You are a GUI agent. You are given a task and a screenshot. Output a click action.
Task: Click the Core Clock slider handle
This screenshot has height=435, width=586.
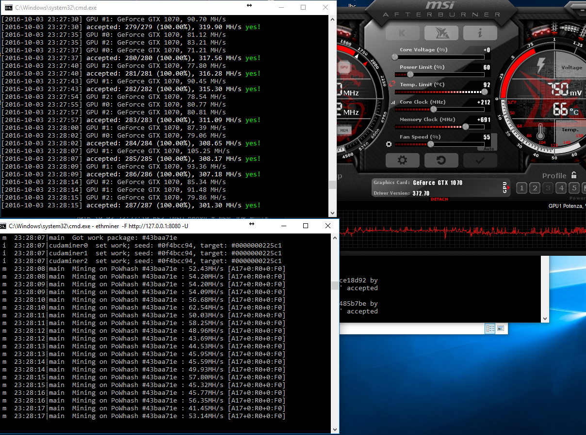pos(433,109)
